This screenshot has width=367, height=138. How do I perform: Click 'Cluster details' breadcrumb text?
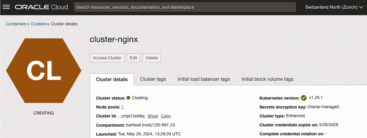(64, 24)
